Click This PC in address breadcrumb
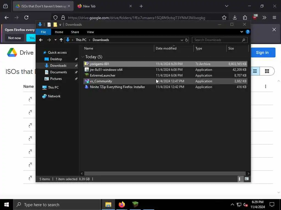Screen dimensions: 281x210 [x=81, y=40]
